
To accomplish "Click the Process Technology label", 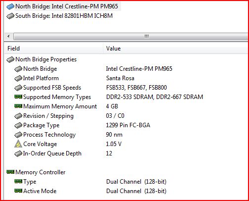I will coord(49,135).
